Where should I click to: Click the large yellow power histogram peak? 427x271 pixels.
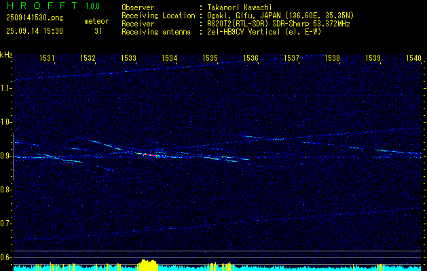(x=148, y=265)
